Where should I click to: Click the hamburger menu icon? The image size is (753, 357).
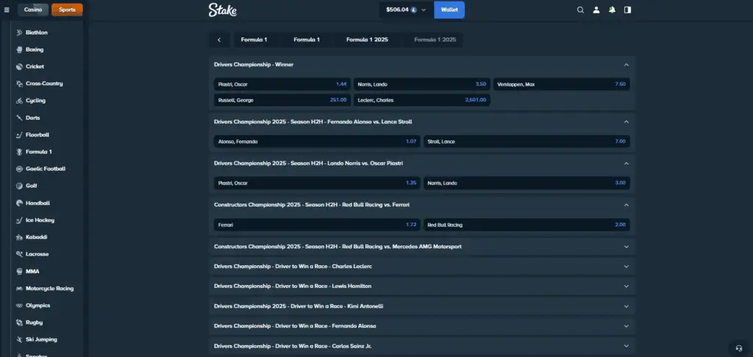click(x=7, y=10)
